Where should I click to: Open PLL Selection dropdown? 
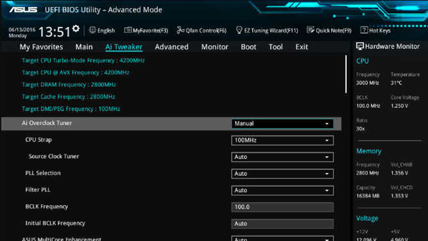tap(282, 174)
